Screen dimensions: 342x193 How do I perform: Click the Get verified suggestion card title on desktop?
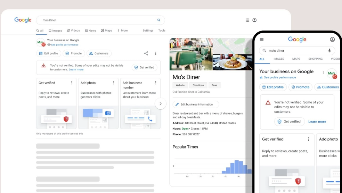[x=47, y=83]
